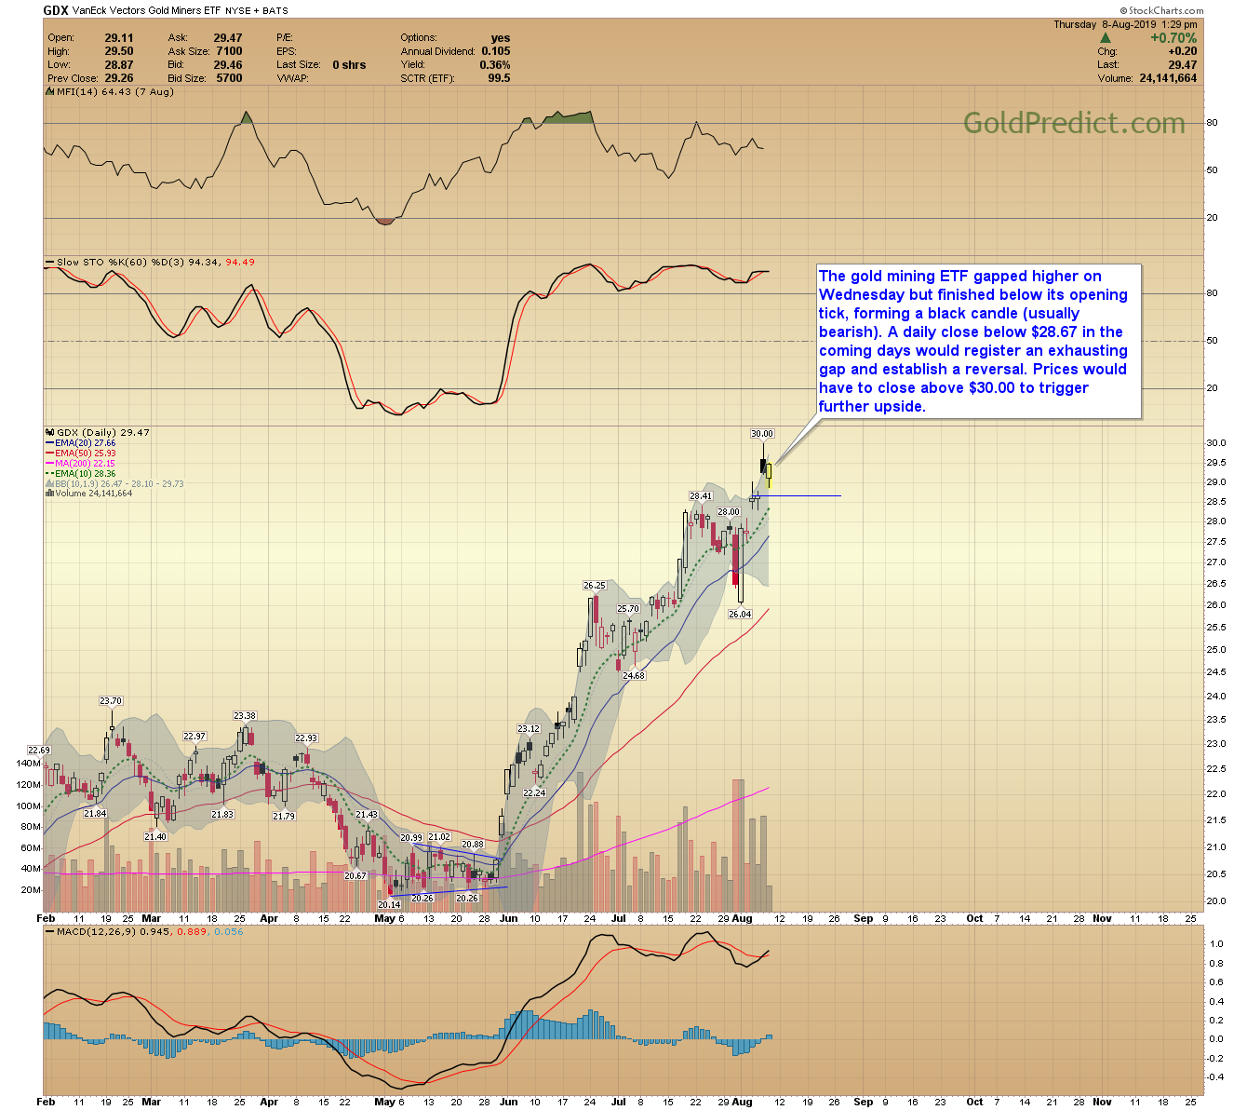Image resolution: width=1247 pixels, height=1110 pixels.
Task: Click the '24.68' pullback low label
Action: tap(633, 675)
